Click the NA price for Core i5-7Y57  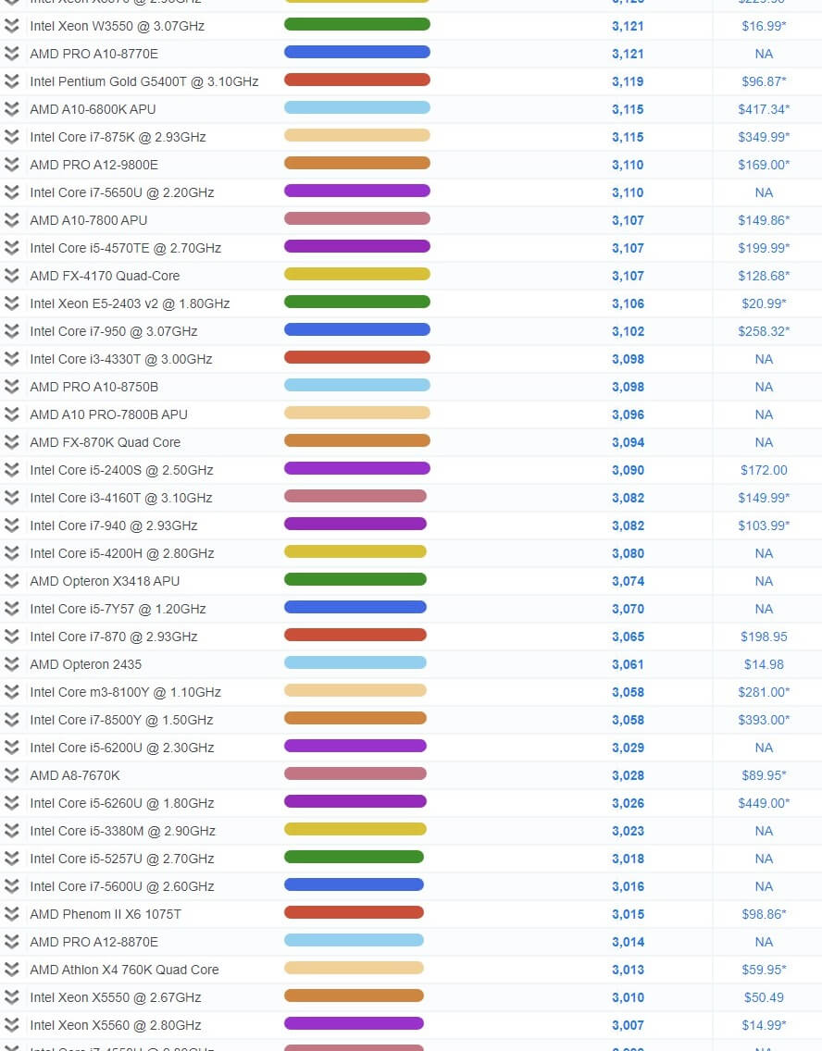click(x=764, y=610)
